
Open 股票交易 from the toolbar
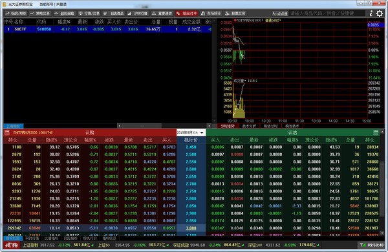coord(235,14)
